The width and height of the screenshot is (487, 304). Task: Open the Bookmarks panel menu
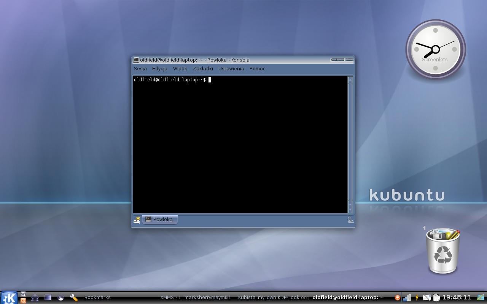click(97, 298)
